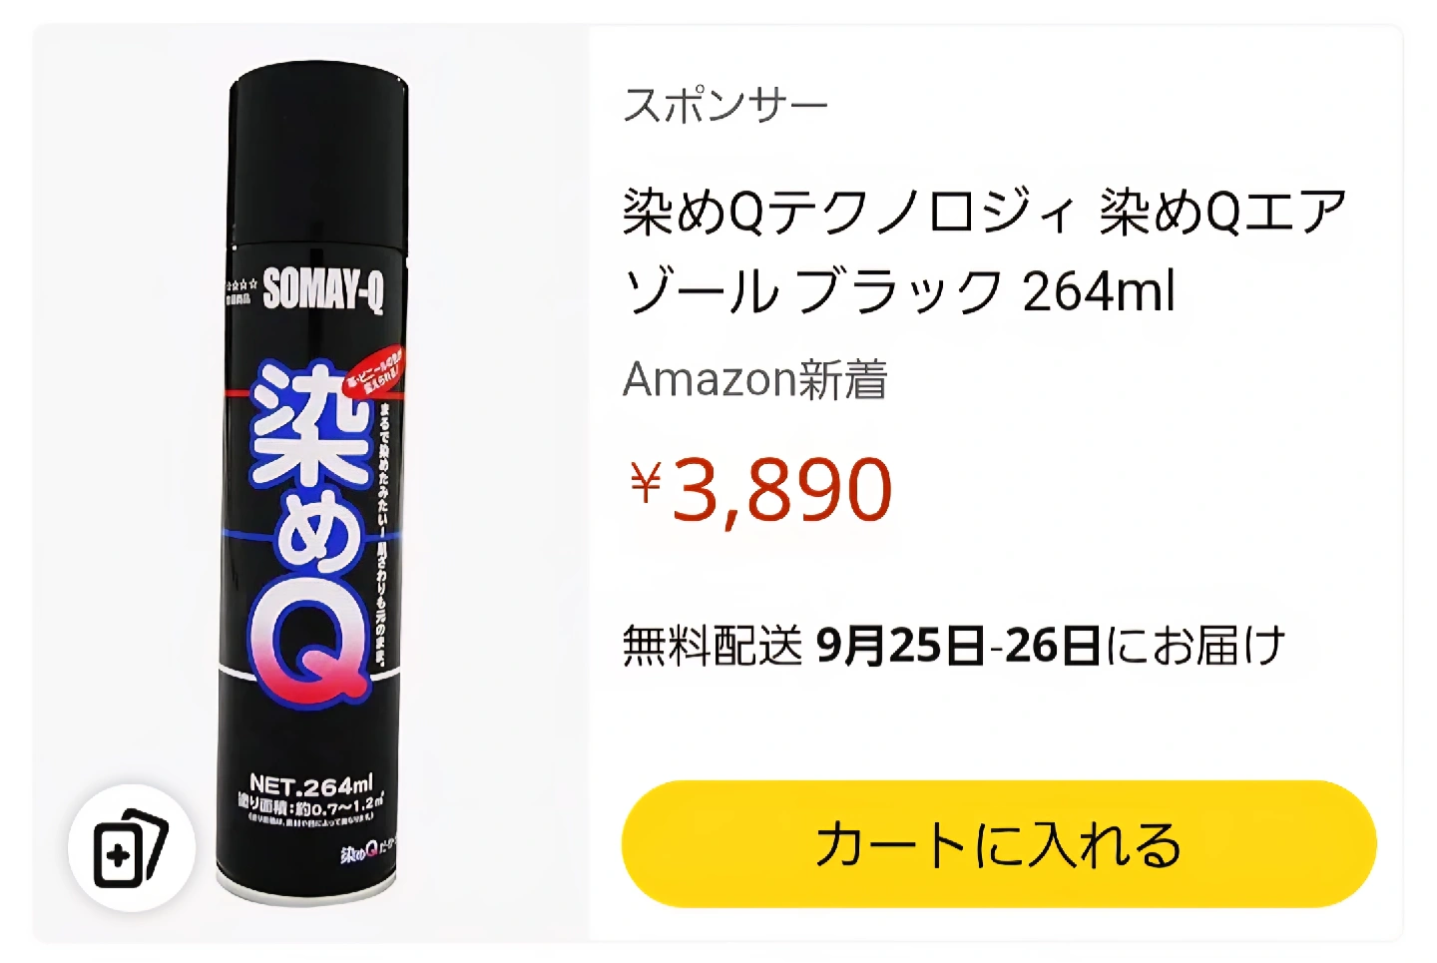Click the NET.264ml text on the can
Image resolution: width=1437 pixels, height=963 pixels.
point(310,785)
